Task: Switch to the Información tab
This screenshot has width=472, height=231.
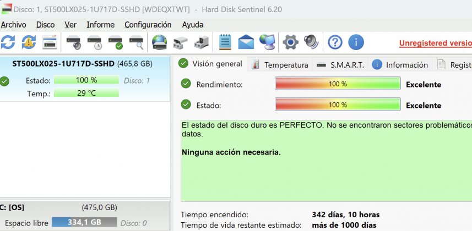Action: (400, 65)
